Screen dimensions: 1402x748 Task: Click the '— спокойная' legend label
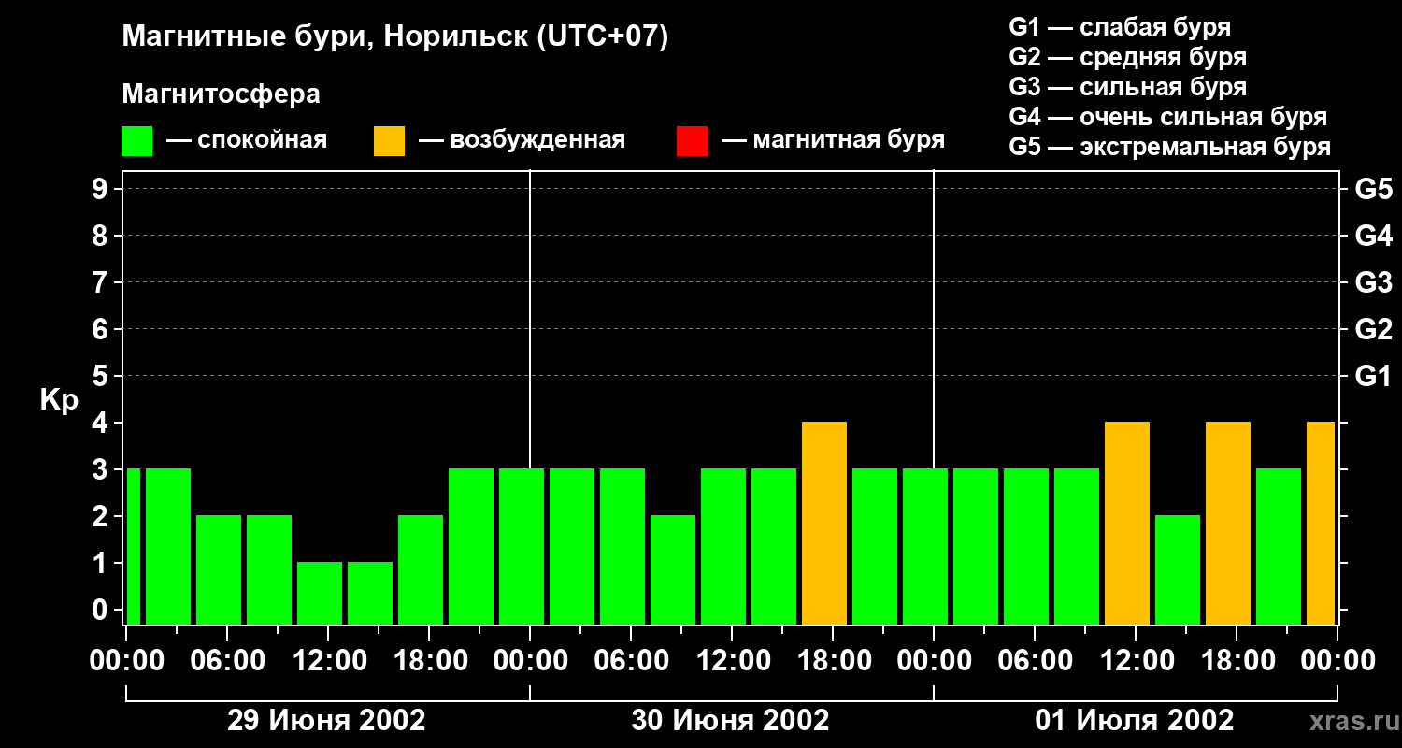point(247,141)
